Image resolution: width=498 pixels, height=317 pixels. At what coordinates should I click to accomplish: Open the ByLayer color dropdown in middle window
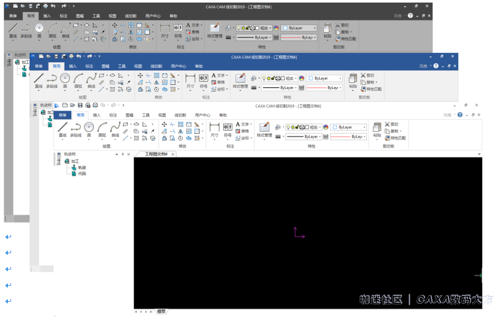click(325, 79)
